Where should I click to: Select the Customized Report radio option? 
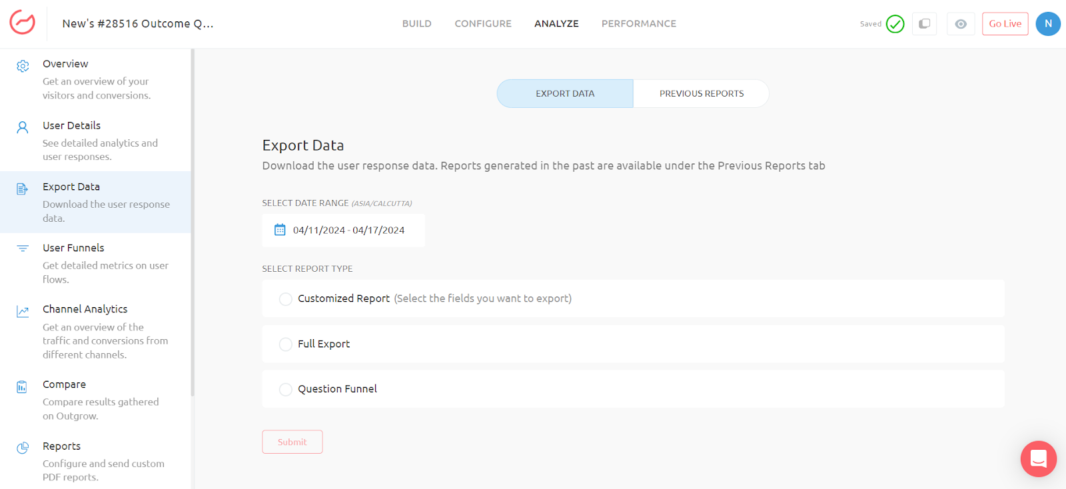click(286, 299)
